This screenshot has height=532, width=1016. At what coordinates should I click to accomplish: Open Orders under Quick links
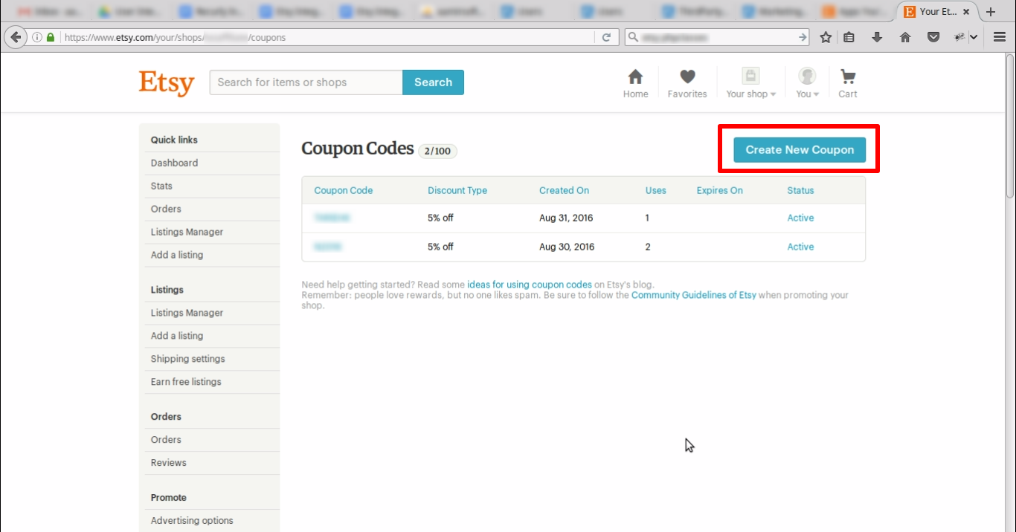point(166,209)
